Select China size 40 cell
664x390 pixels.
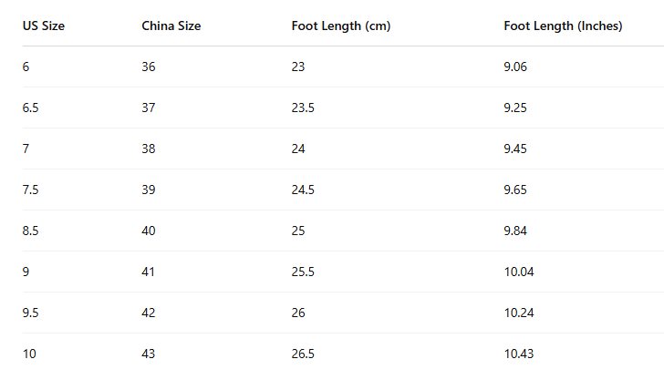[x=149, y=231]
